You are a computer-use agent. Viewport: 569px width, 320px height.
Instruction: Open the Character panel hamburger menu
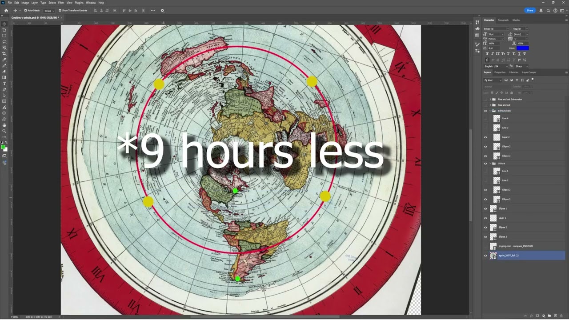pos(566,20)
